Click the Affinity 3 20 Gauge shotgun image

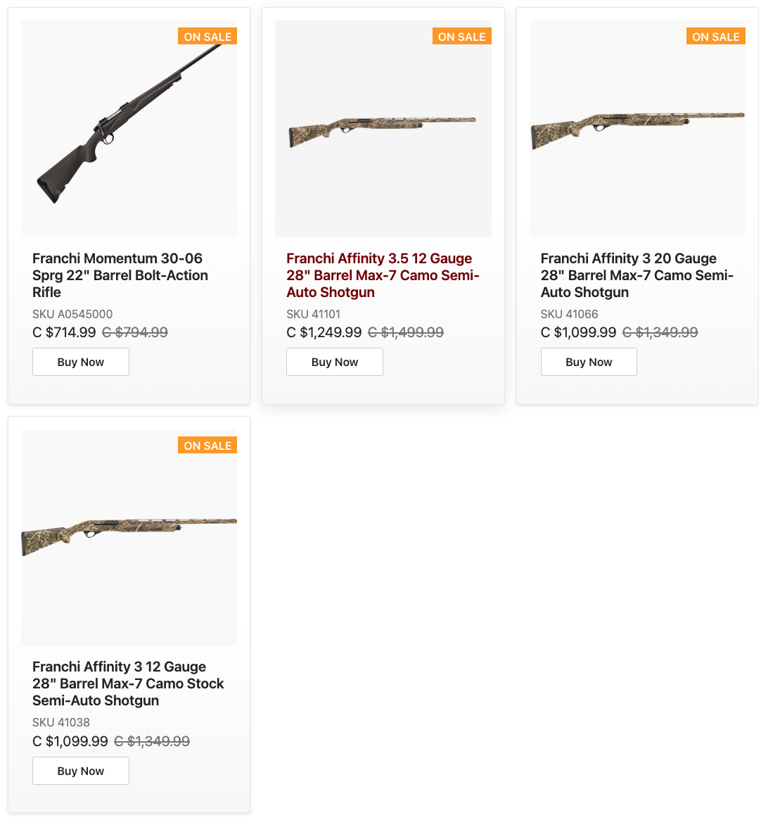[x=637, y=128]
